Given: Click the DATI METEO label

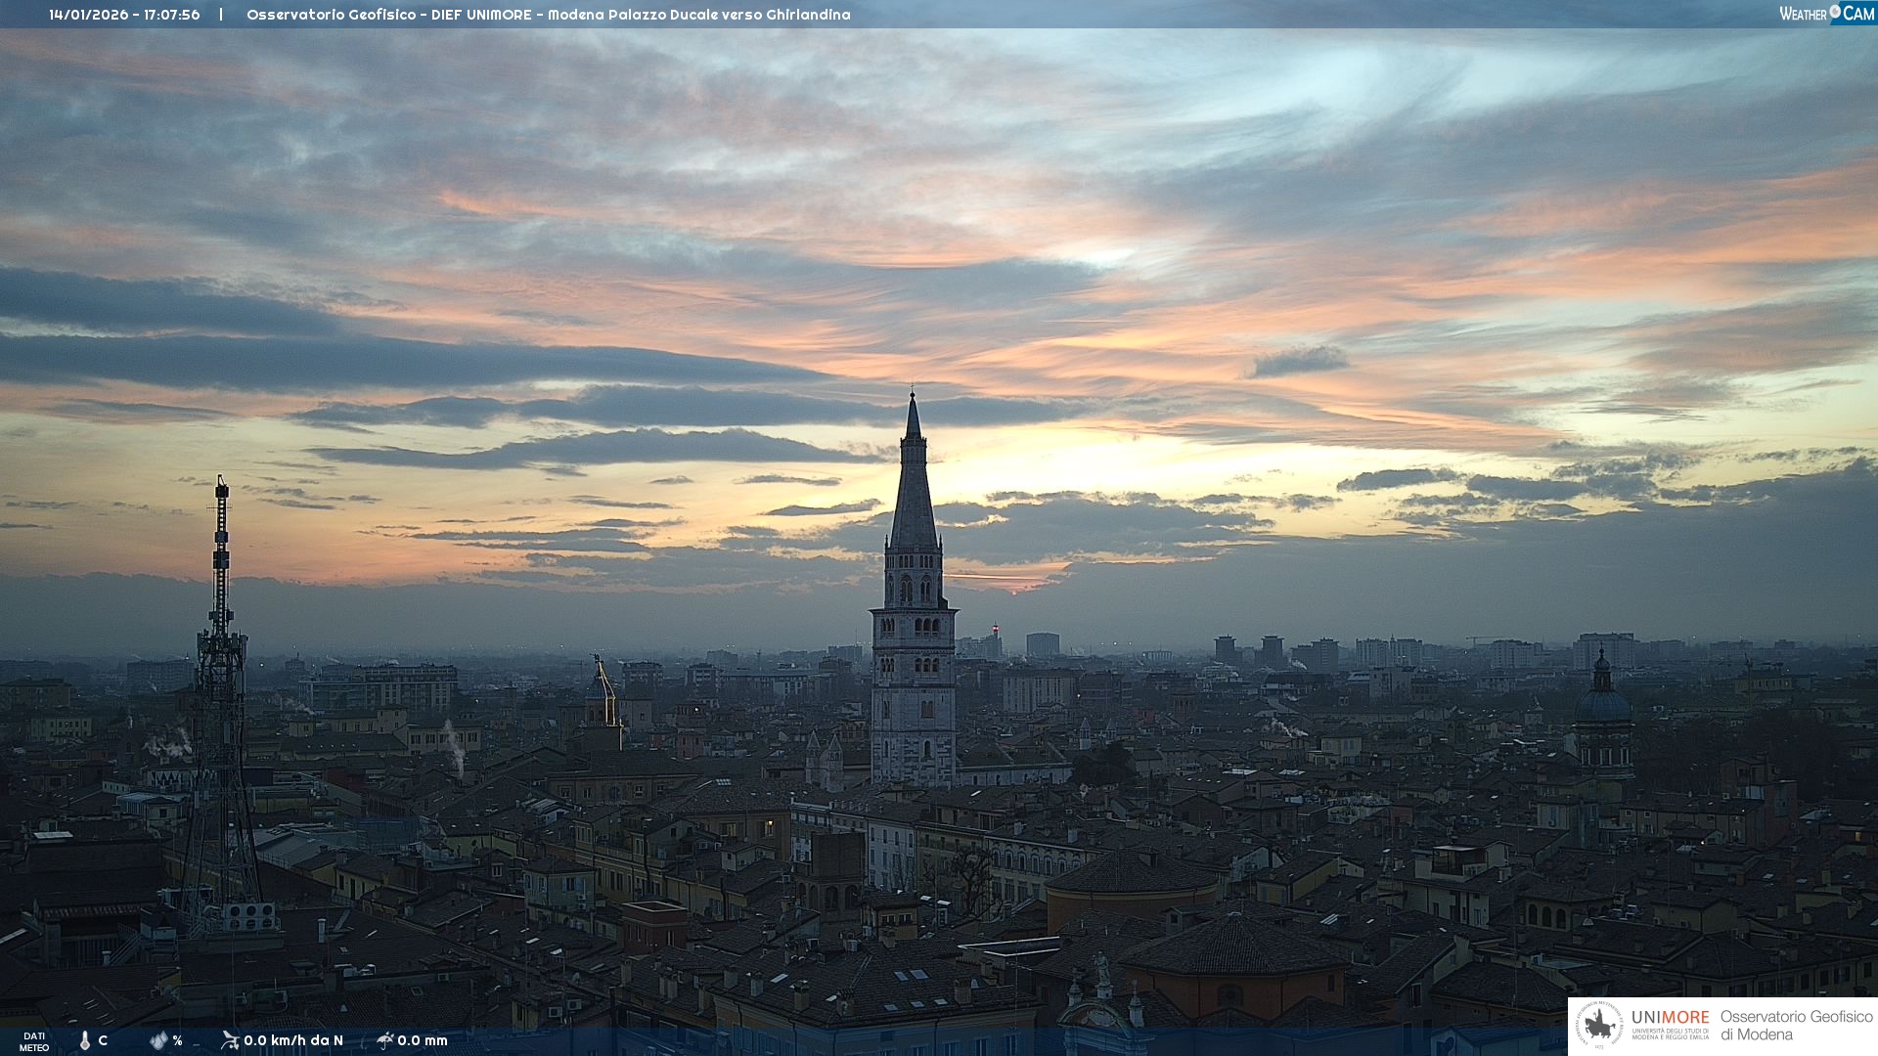Looking at the screenshot, I should pyautogui.click(x=34, y=1041).
